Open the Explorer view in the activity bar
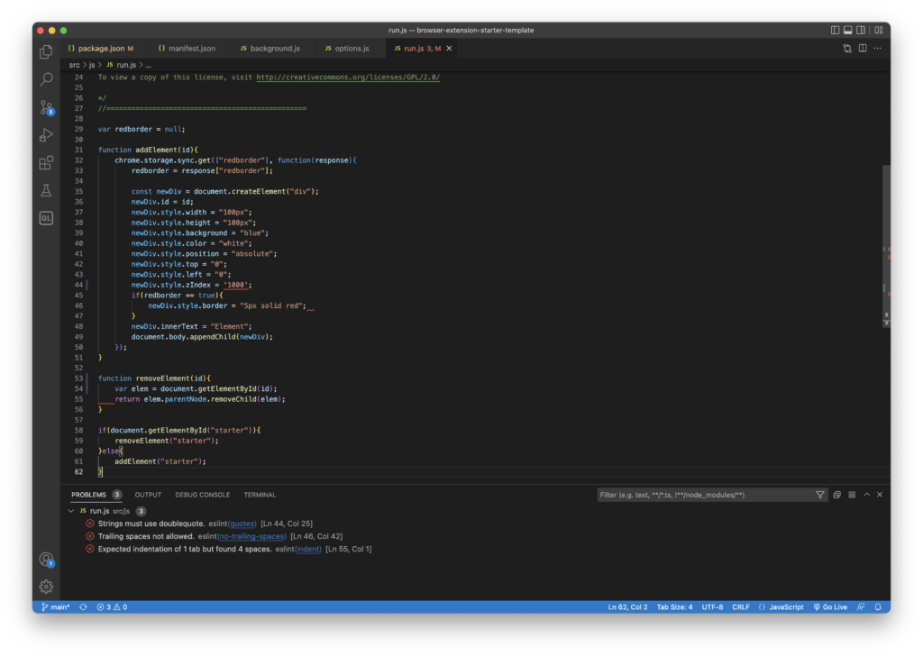This screenshot has width=923, height=656. pos(46,51)
